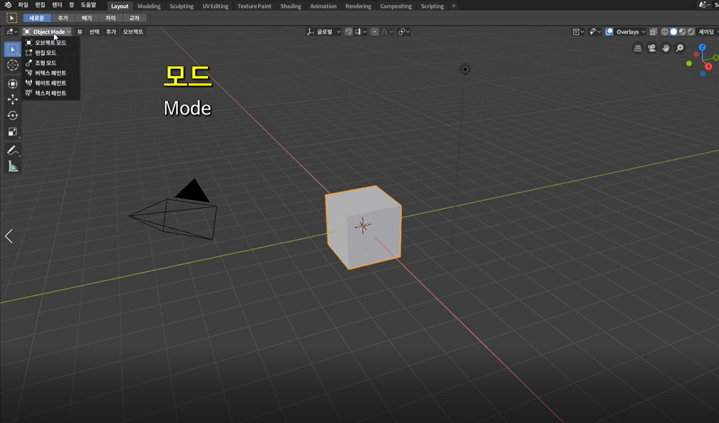
Task: Switch to solid shading
Action: (673, 31)
